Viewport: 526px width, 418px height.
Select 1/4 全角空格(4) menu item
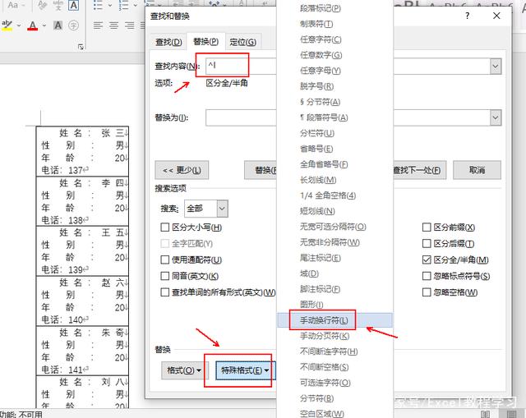click(335, 195)
